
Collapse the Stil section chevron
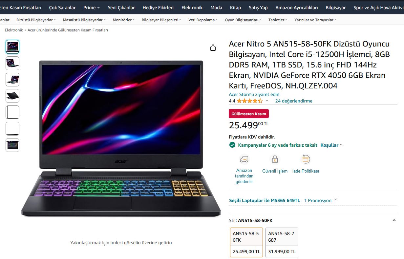click(x=394, y=220)
